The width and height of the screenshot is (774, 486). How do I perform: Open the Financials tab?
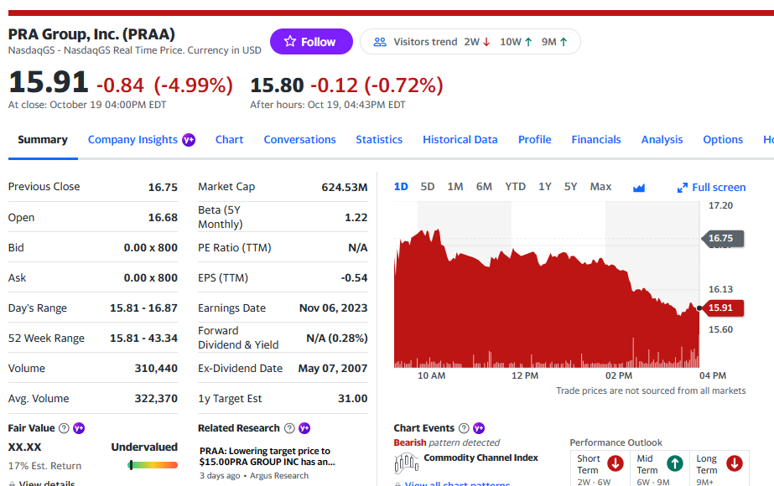click(x=596, y=140)
